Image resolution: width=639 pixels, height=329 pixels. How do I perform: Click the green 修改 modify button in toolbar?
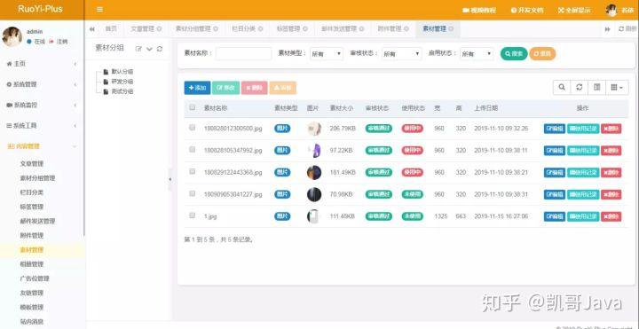click(225, 88)
